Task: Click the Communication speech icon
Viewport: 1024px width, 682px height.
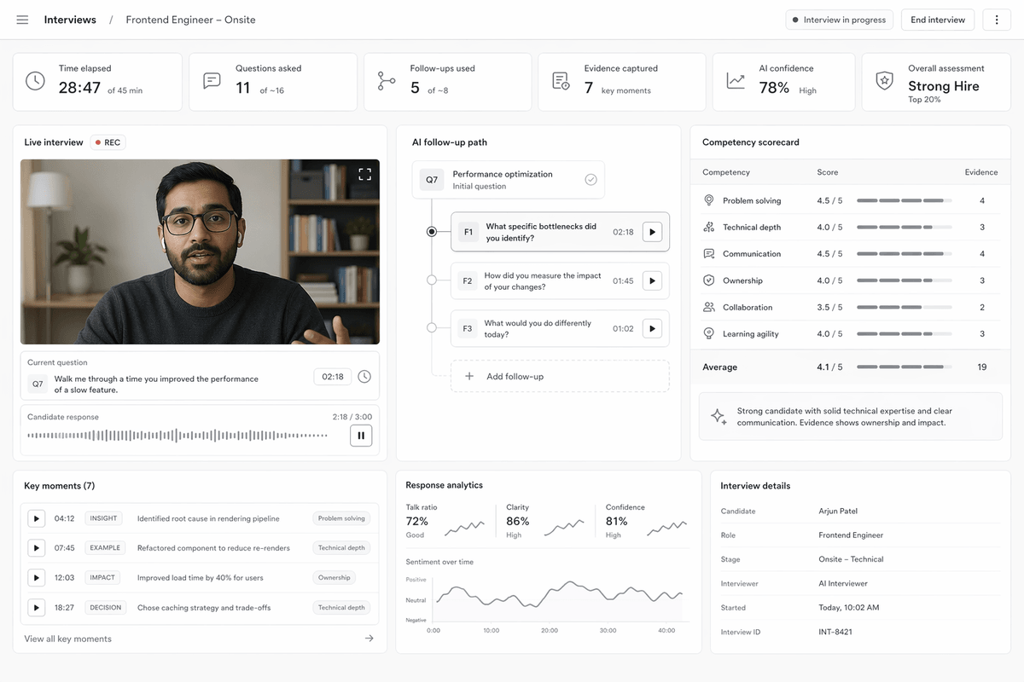Action: pyautogui.click(x=708, y=254)
